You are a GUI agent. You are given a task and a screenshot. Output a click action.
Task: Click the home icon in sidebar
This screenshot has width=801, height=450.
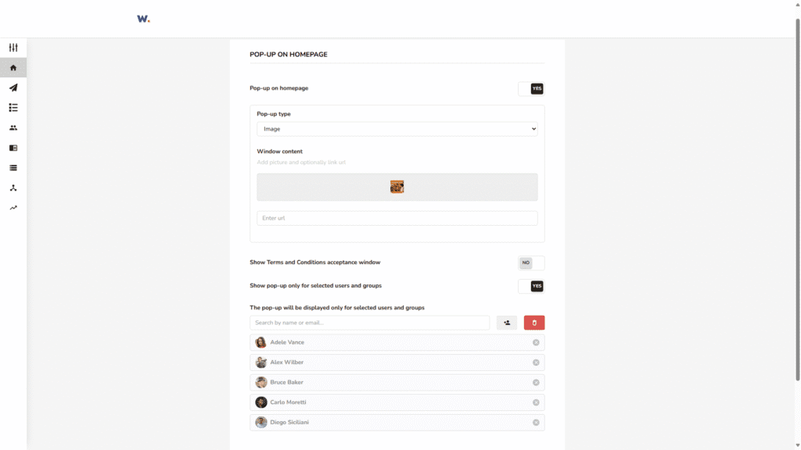tap(13, 68)
